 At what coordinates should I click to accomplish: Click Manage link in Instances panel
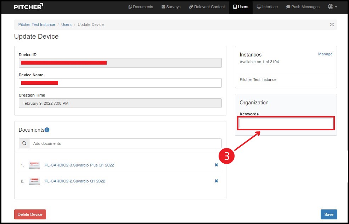pyautogui.click(x=325, y=54)
